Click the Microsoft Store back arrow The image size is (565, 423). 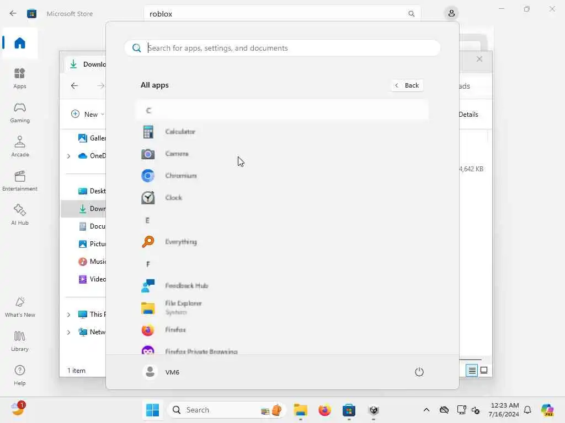click(x=13, y=13)
